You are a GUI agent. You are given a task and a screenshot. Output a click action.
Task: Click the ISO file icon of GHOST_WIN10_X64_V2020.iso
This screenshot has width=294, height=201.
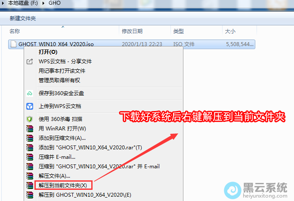(x=13, y=44)
